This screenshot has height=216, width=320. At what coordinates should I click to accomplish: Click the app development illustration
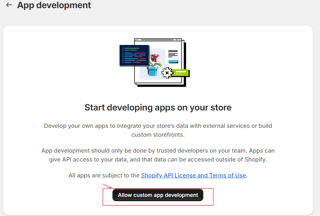[x=154, y=62]
